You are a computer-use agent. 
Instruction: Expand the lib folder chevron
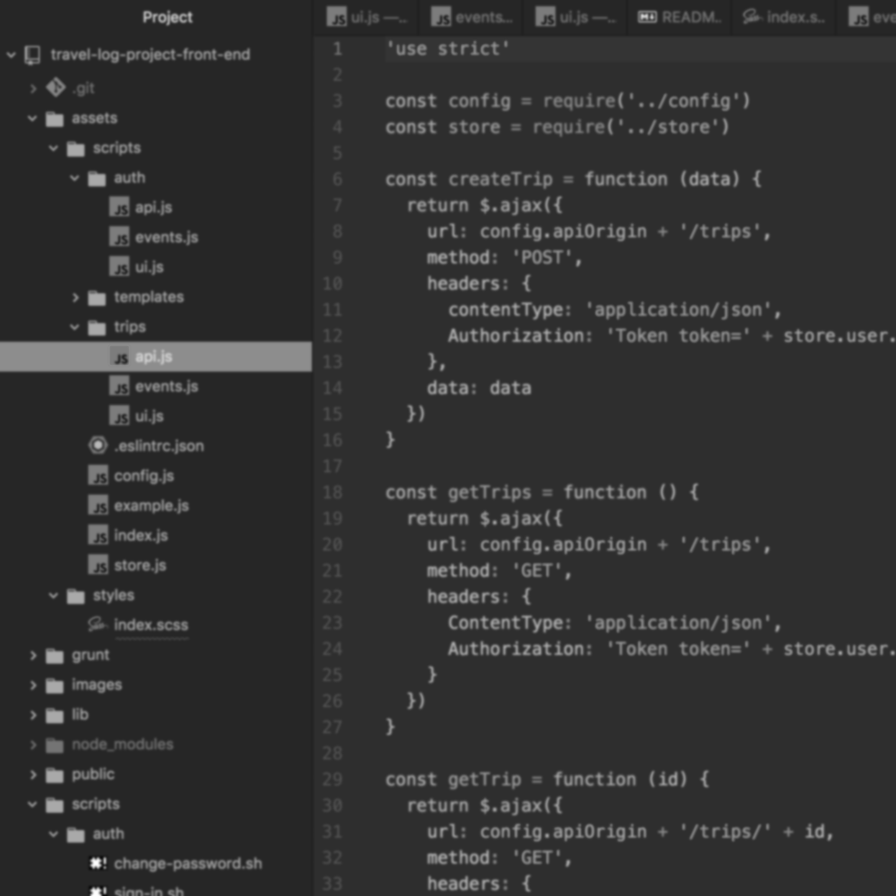click(33, 715)
